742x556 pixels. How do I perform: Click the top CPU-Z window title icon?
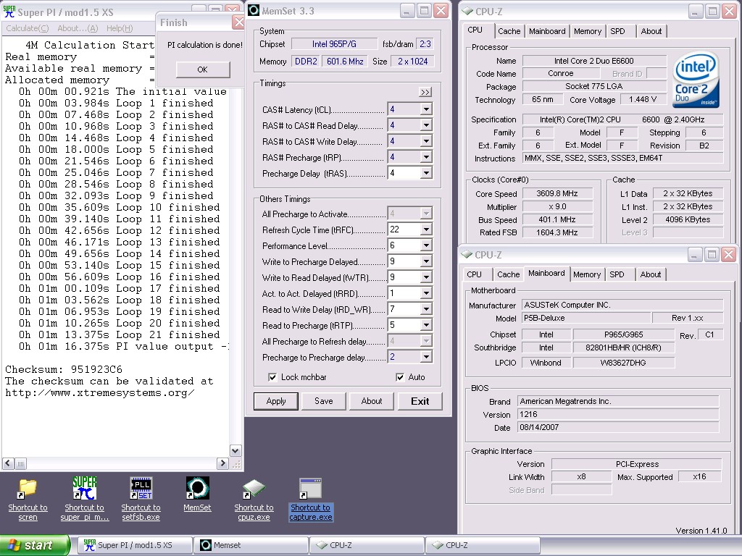467,11
